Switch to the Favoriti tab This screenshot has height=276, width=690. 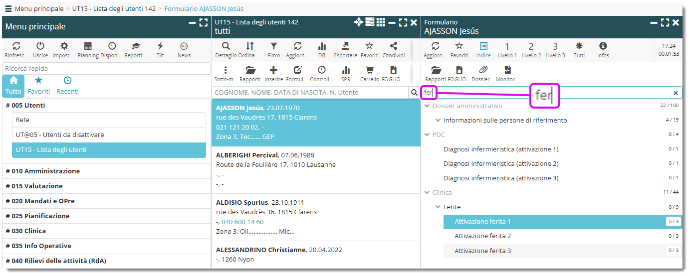click(38, 85)
